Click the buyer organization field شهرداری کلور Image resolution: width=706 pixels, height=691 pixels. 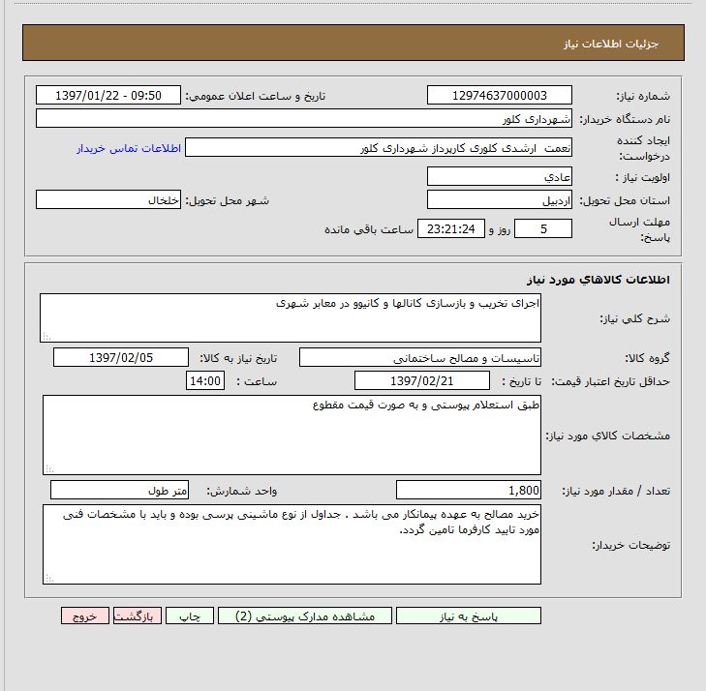(x=304, y=118)
